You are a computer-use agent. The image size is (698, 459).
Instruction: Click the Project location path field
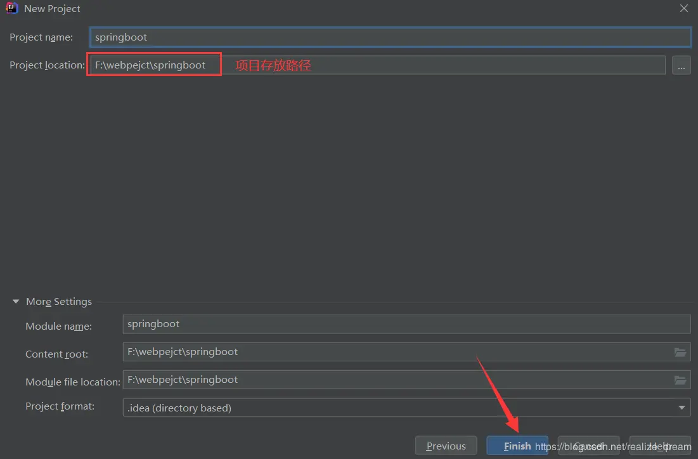(x=377, y=65)
